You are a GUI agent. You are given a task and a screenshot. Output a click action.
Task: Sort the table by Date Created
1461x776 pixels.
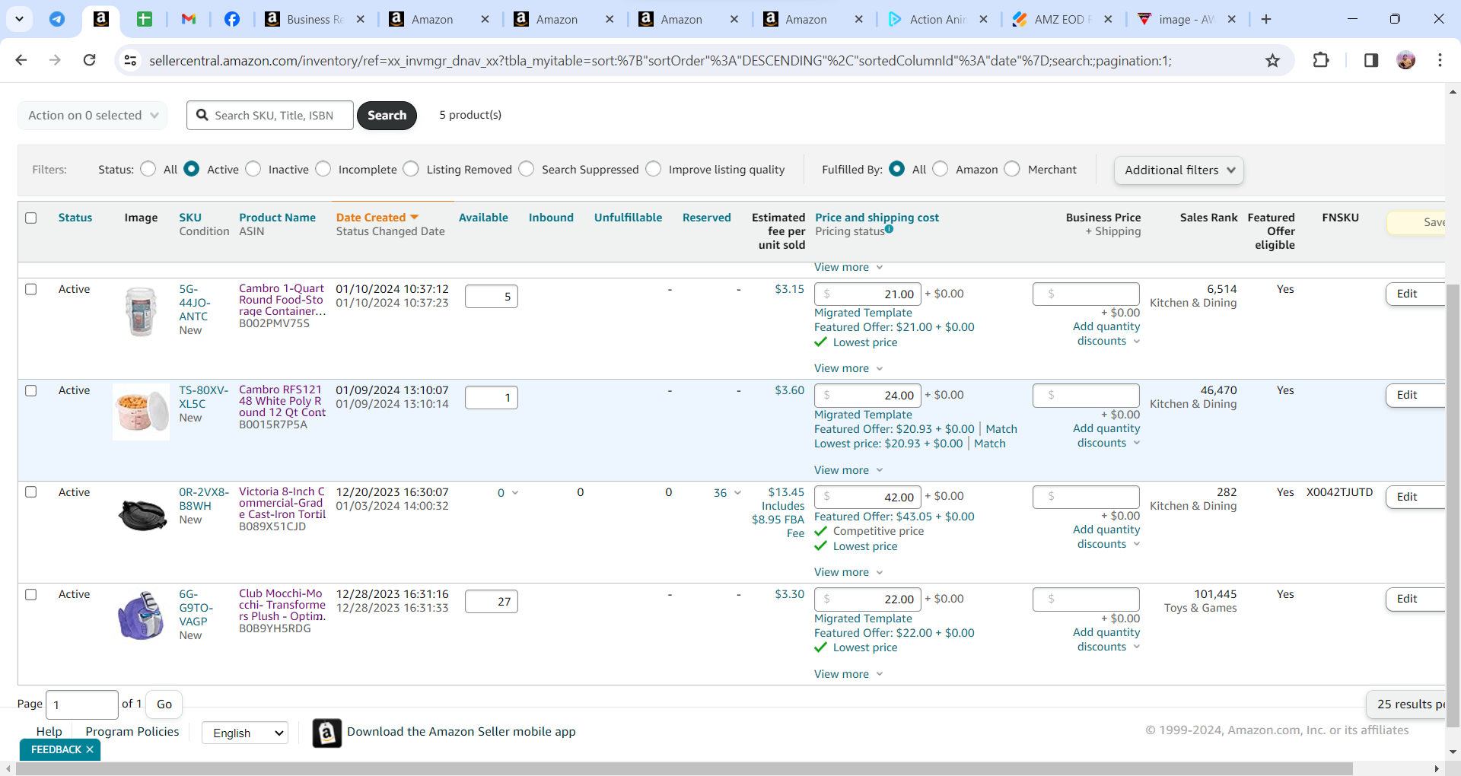pyautogui.click(x=377, y=218)
